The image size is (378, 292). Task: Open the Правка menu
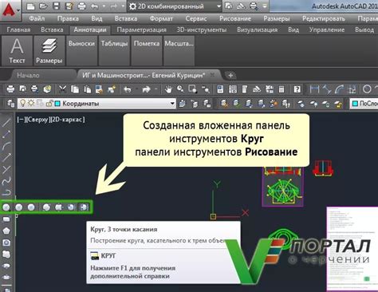pos(68,18)
